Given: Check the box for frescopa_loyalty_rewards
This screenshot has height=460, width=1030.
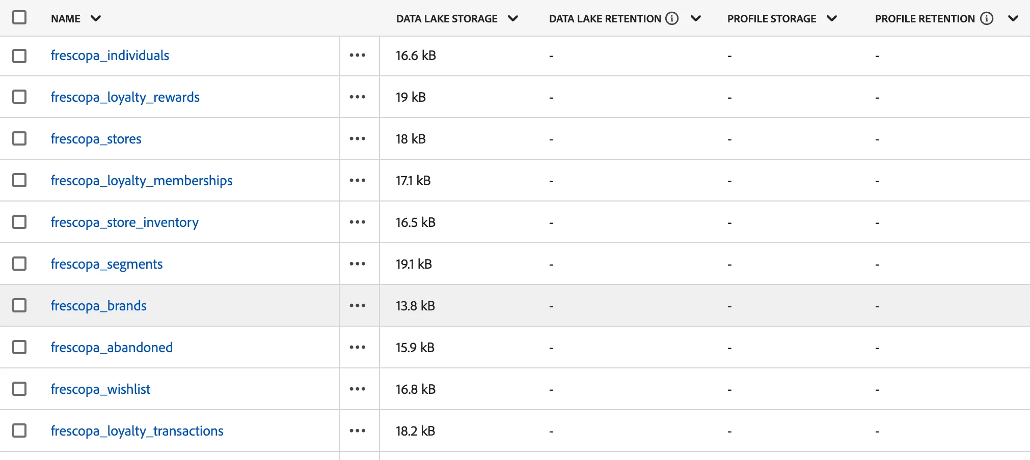Looking at the screenshot, I should (19, 97).
